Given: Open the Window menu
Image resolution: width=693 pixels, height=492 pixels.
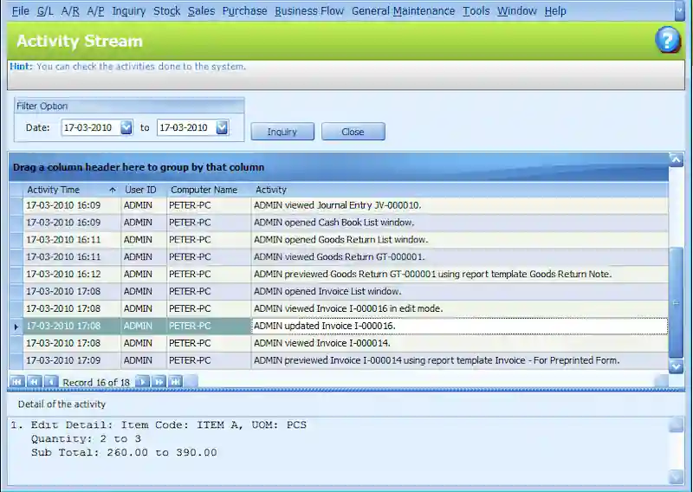Looking at the screenshot, I should pos(516,11).
